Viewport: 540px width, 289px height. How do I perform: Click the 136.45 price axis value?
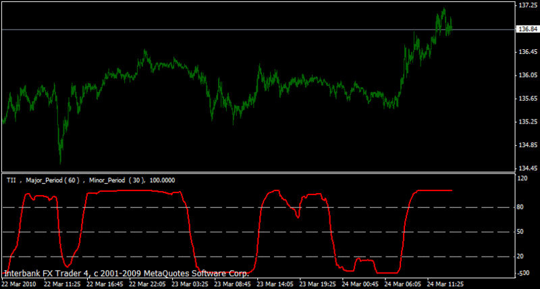(528, 52)
